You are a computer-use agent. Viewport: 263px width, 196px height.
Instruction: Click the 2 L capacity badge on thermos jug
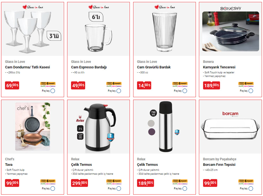pyautogui.click(x=80, y=128)
